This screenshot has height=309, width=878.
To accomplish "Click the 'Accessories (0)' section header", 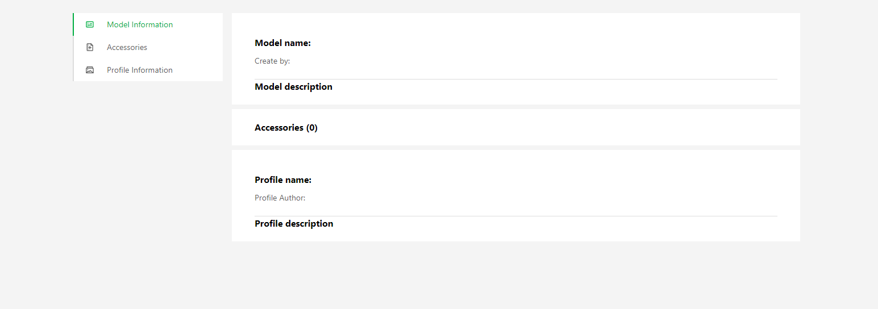I will click(286, 128).
